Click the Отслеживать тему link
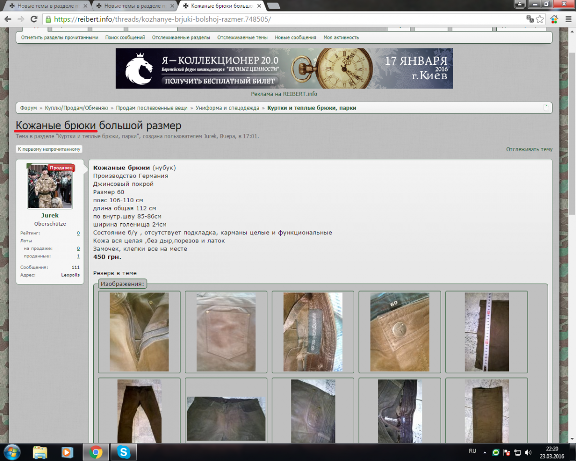The image size is (576, 461). [x=529, y=149]
